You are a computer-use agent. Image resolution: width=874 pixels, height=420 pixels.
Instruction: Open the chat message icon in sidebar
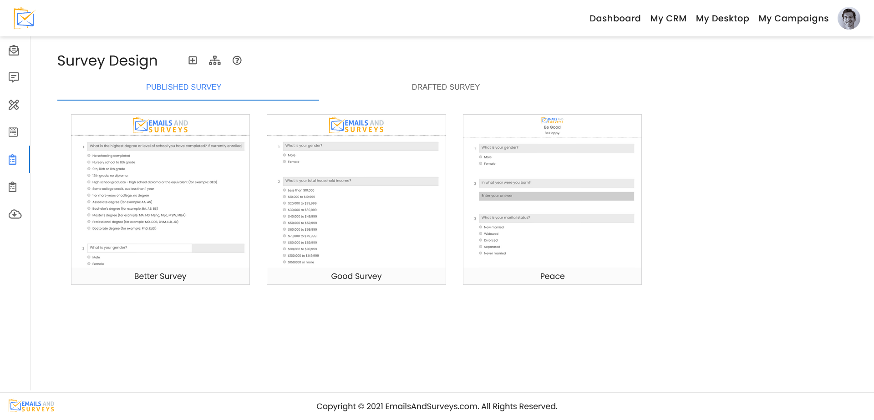(x=14, y=77)
